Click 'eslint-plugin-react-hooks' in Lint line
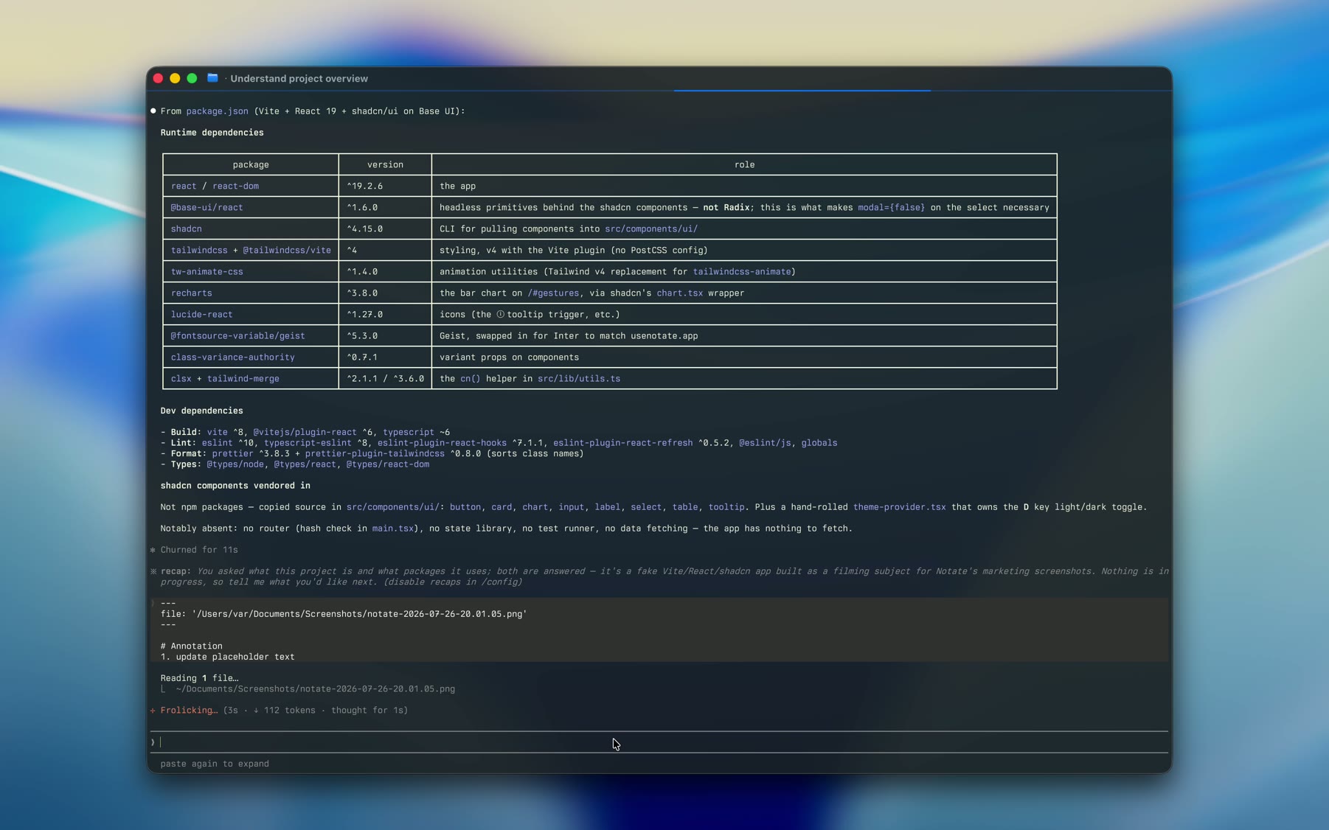Image resolution: width=1329 pixels, height=830 pixels. point(442,443)
